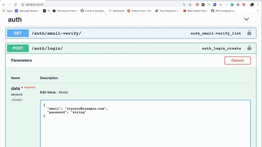Click the authorization lock on login row
The image size is (262, 147).
249,48
